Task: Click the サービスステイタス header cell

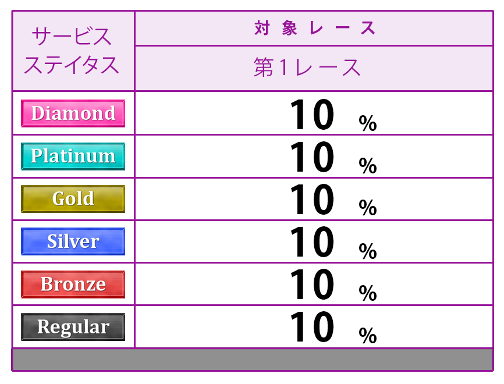Action: tap(73, 51)
